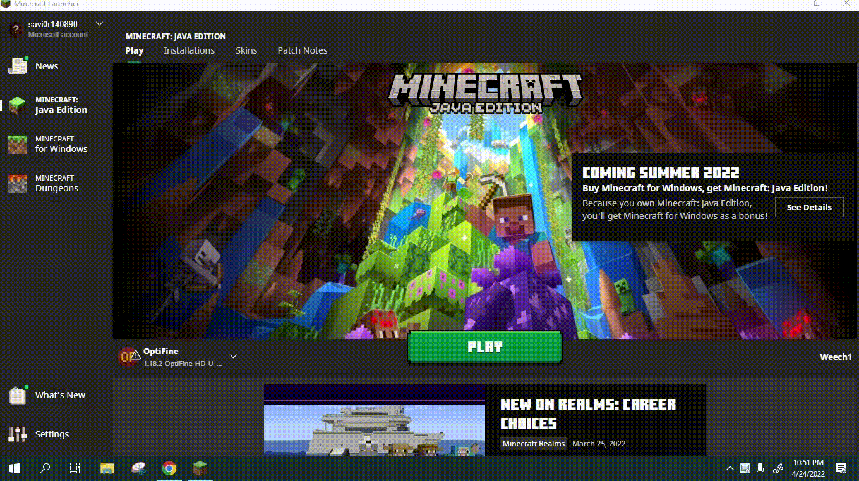Click the MINECRAFT: JAVA EDITION header text
The width and height of the screenshot is (859, 481).
click(176, 36)
